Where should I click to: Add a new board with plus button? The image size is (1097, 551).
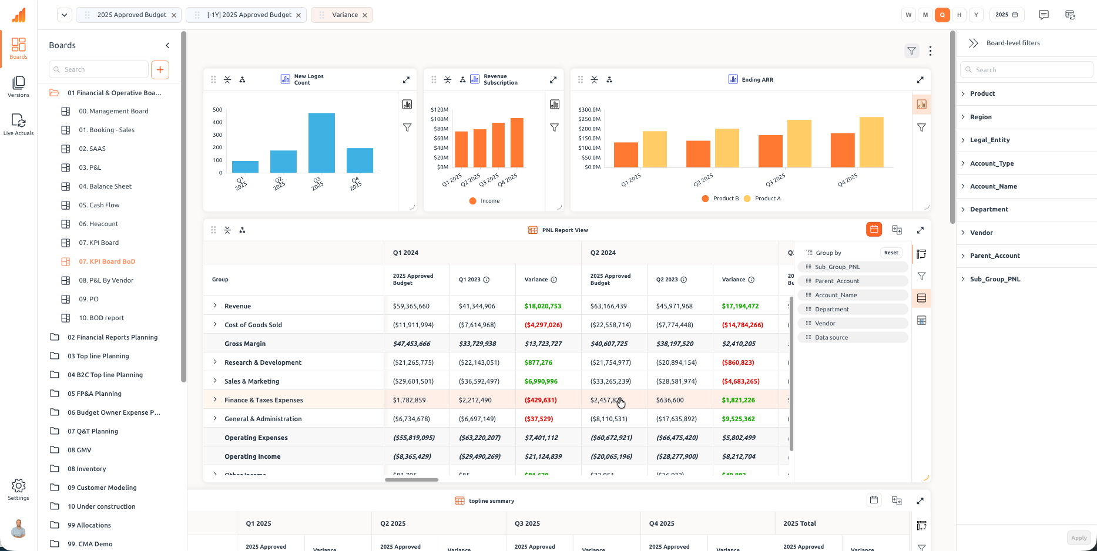160,69
